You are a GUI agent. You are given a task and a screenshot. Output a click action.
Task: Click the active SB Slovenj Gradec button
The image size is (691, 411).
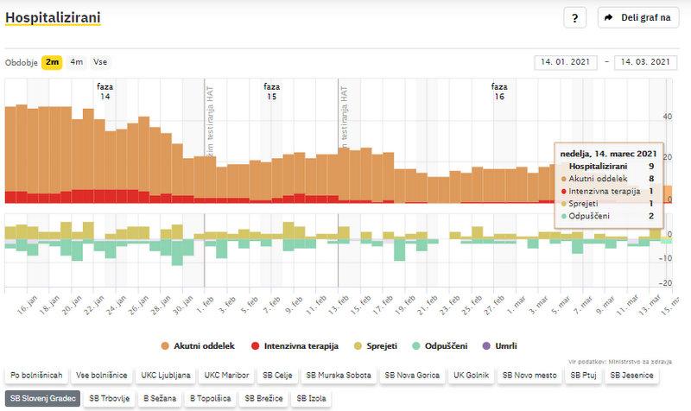(41, 399)
